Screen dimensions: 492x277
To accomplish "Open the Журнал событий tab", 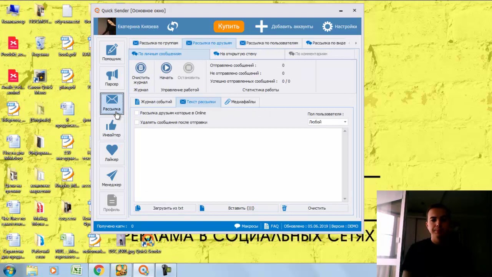I will coord(153,102).
